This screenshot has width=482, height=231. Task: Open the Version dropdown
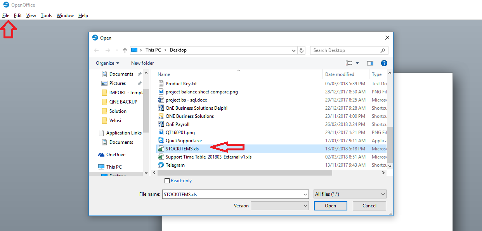click(279, 206)
